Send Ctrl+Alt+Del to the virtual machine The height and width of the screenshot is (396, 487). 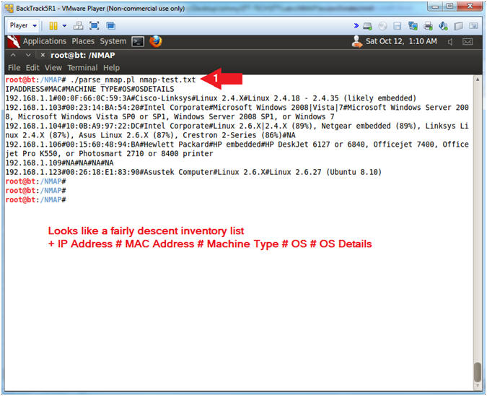78,26
